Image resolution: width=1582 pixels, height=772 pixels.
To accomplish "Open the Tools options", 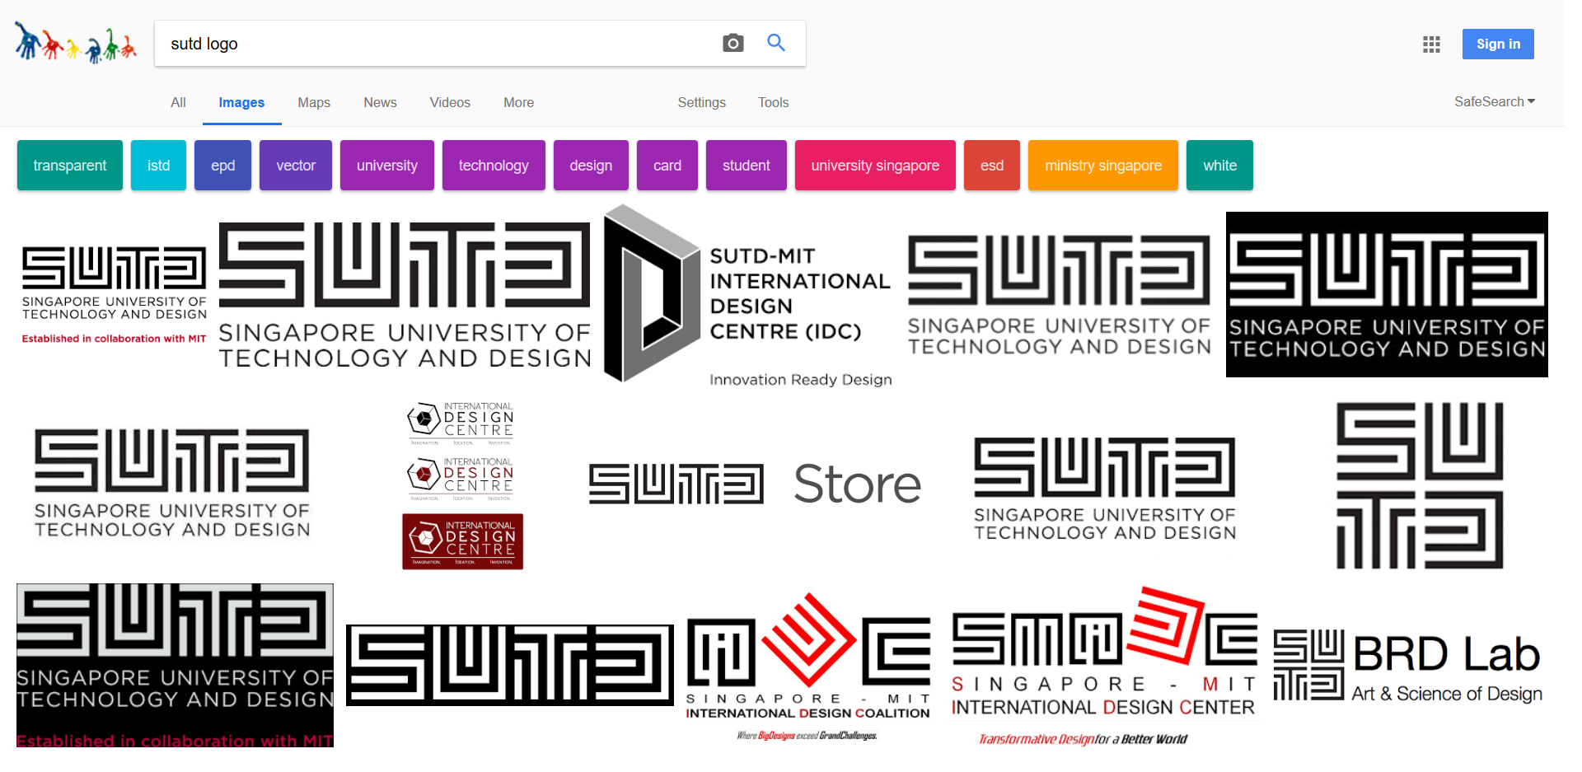I will [773, 102].
